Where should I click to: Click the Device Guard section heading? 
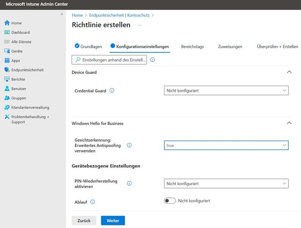click(84, 72)
